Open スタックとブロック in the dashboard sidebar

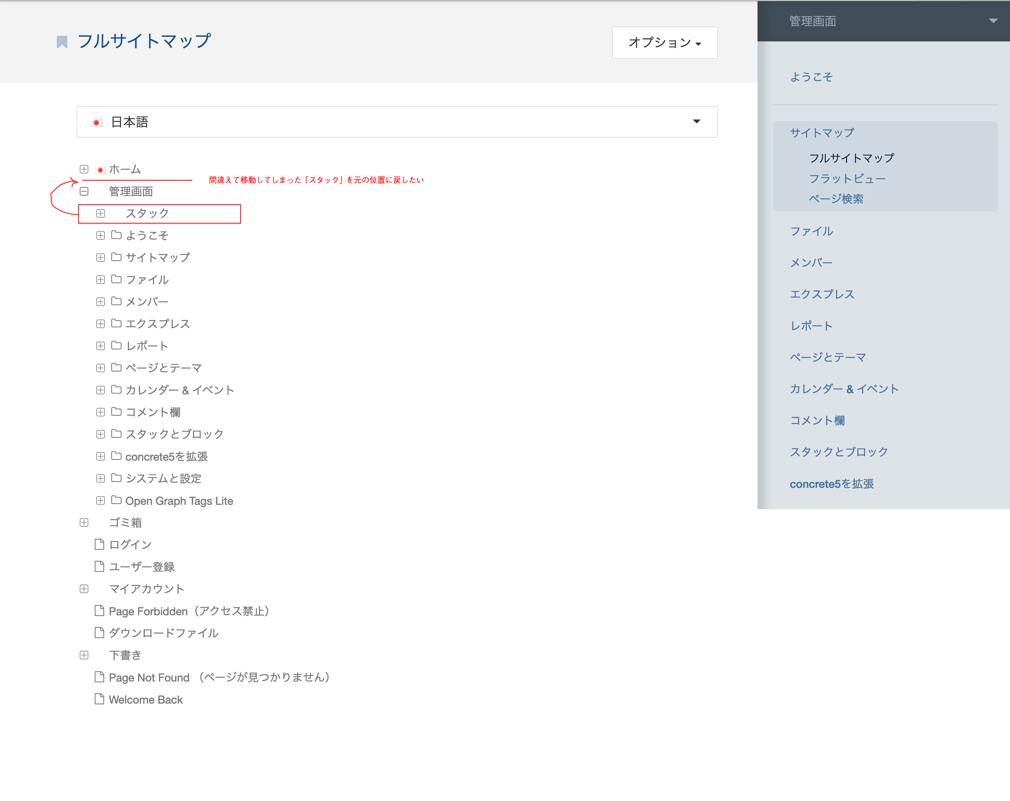pos(839,452)
